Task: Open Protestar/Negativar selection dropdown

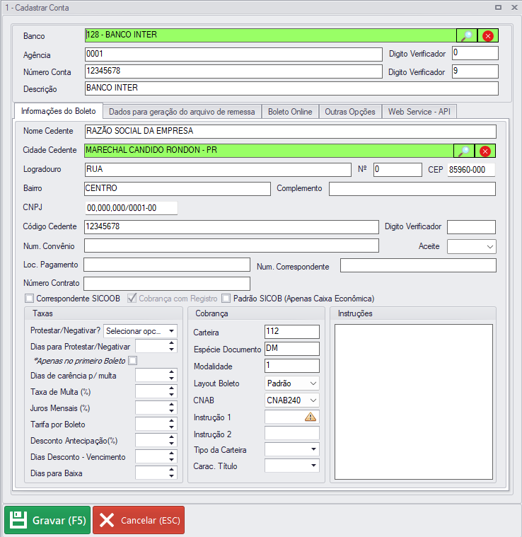Action: pyautogui.click(x=140, y=331)
